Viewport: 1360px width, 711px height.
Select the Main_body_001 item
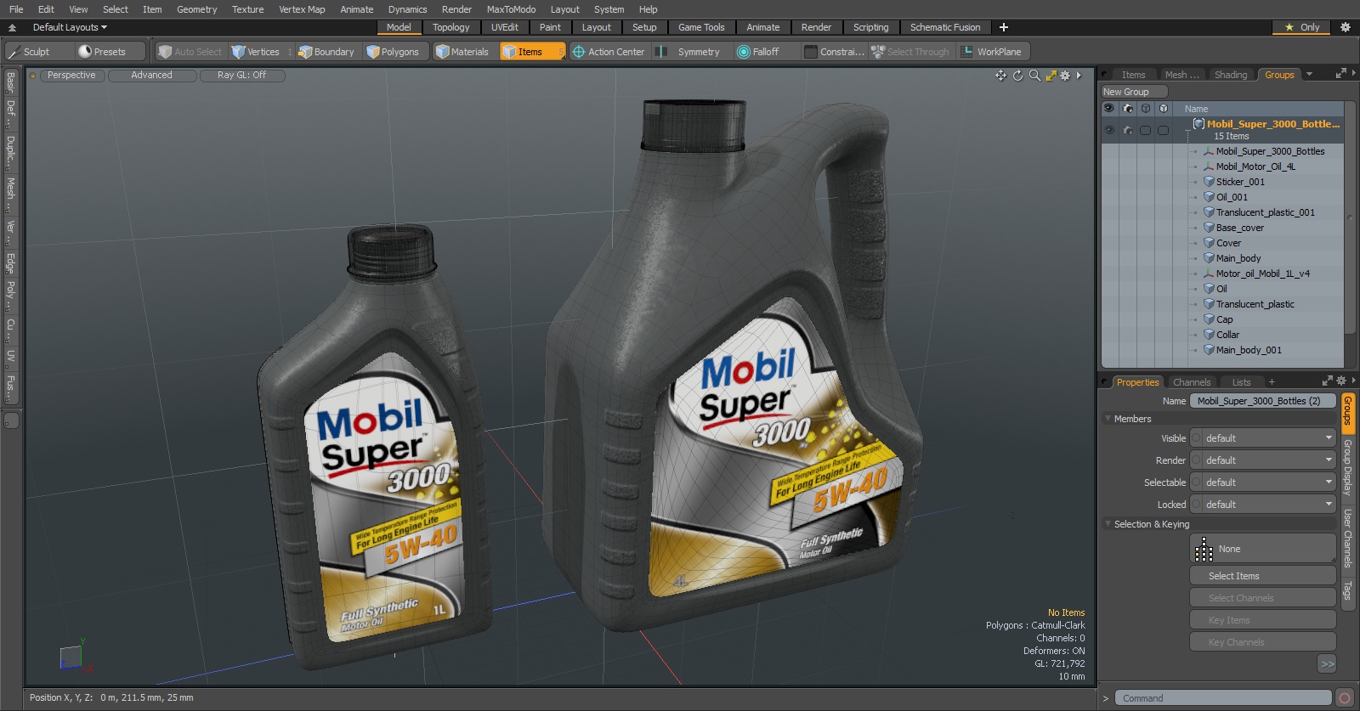pyautogui.click(x=1249, y=350)
